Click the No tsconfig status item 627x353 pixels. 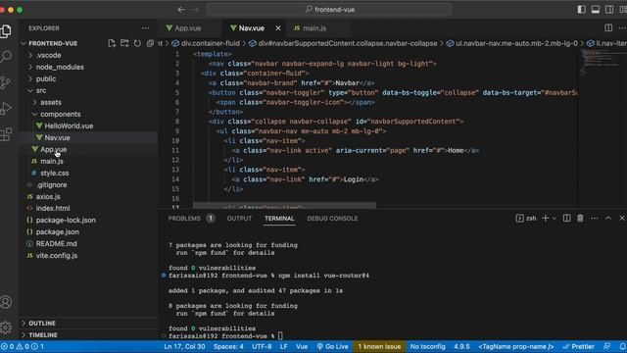click(427, 346)
